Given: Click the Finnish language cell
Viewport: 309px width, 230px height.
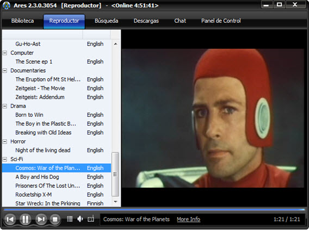Looking at the screenshot, I should click(95, 203).
